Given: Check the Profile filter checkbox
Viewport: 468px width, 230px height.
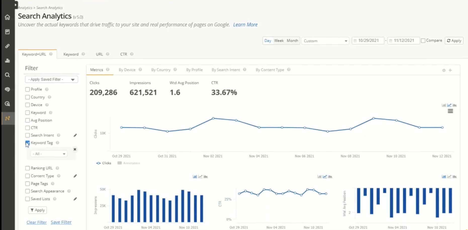Looking at the screenshot, I should [x=27, y=89].
